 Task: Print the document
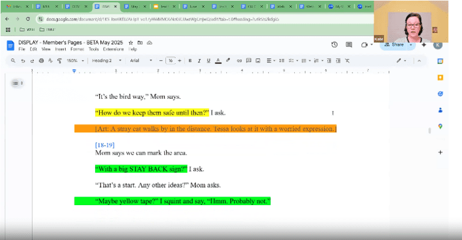pos(42,61)
